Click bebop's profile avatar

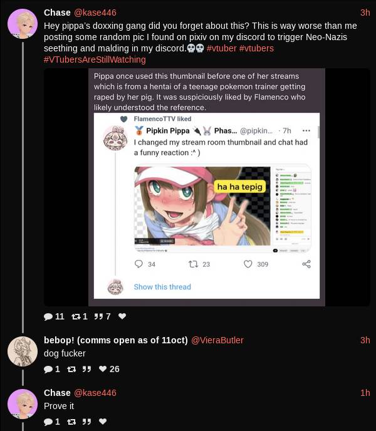pyautogui.click(x=23, y=351)
